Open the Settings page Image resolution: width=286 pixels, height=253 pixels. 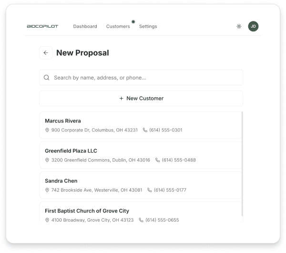pos(148,26)
